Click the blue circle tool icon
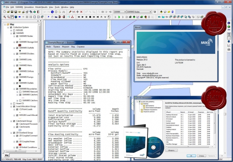This screenshot has height=162, width=233. coord(52,12)
